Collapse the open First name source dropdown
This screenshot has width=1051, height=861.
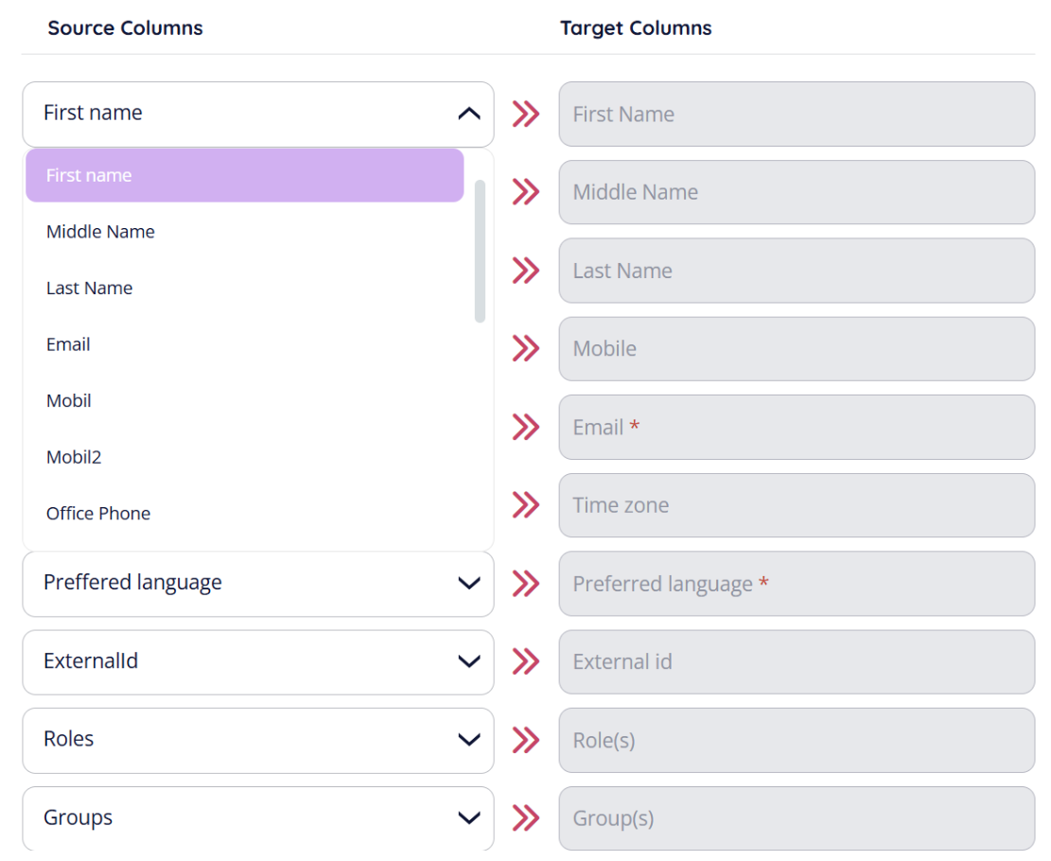click(468, 114)
